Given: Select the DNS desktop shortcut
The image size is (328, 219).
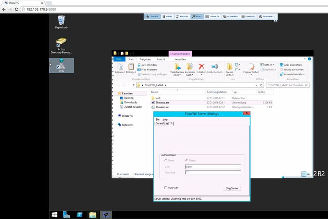Looking at the screenshot, I should [61, 65].
